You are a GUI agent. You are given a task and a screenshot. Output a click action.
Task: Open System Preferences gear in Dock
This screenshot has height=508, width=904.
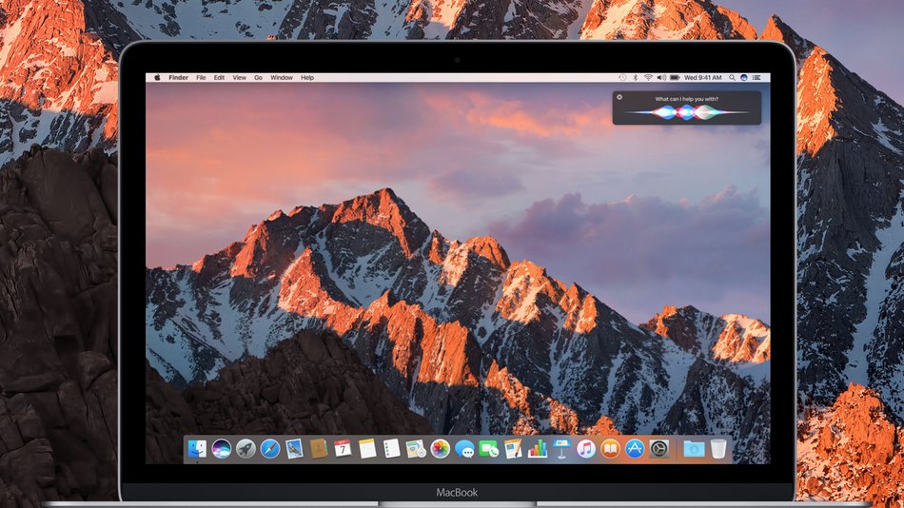click(659, 449)
